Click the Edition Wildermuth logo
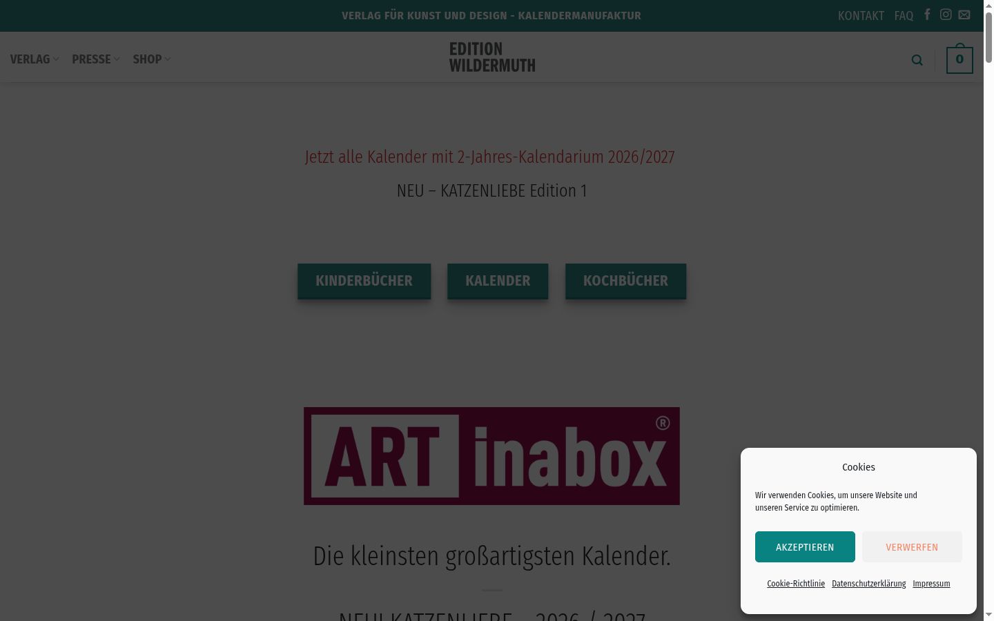Image resolution: width=994 pixels, height=621 pixels. coord(492,57)
